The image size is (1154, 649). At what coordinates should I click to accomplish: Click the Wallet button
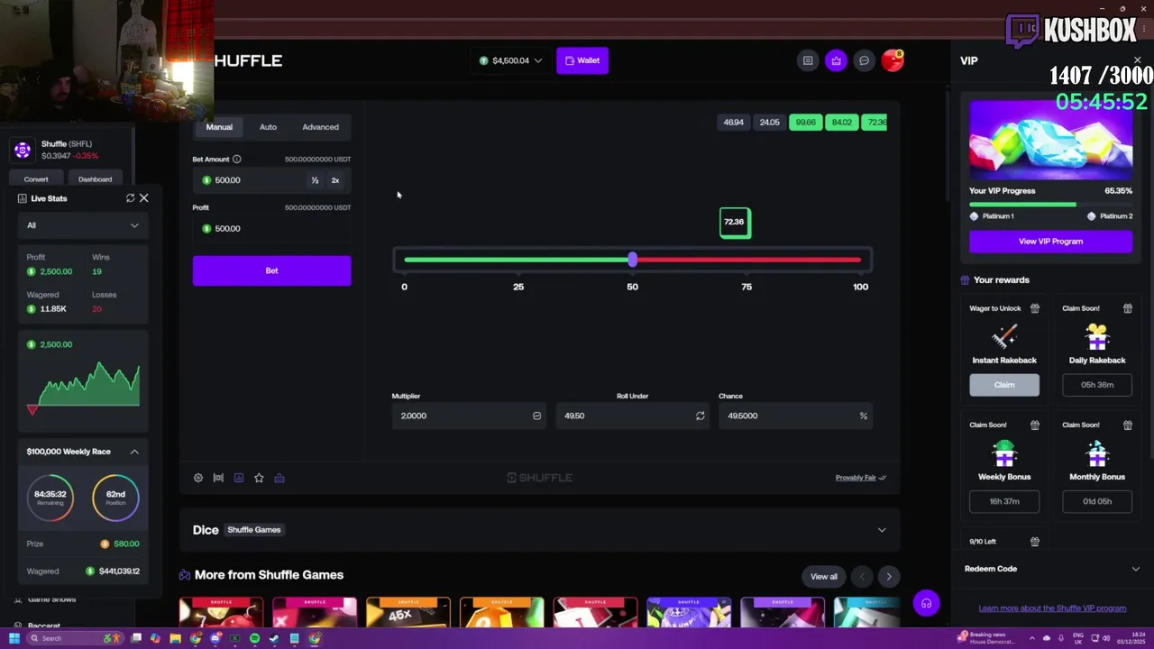[582, 60]
